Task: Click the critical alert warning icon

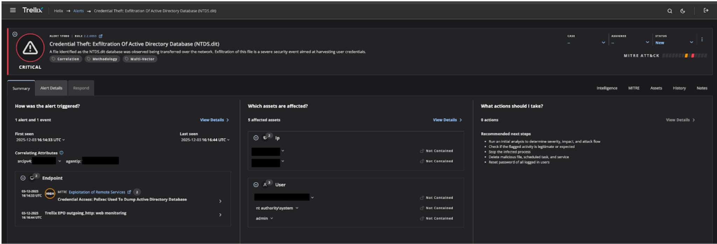Action: coord(30,48)
